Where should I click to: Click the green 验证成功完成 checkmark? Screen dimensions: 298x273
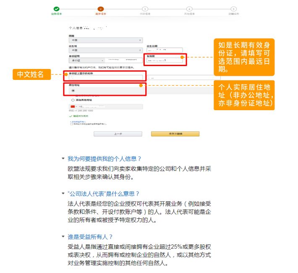pyautogui.click(x=71, y=116)
